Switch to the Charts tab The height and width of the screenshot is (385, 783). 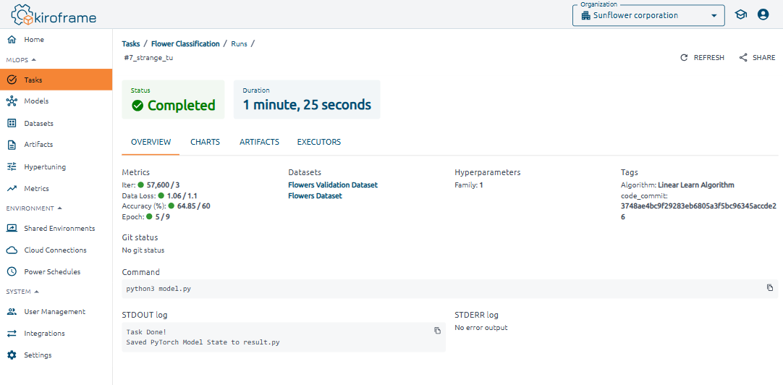205,142
